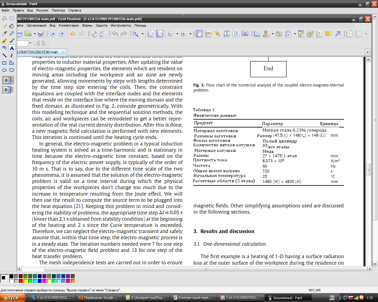Click the next page down arrow in Foxit toolbar
The height and width of the screenshot is (302, 378).
(62, 34)
